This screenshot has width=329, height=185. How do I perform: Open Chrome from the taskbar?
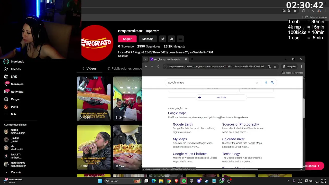[x=169, y=181]
